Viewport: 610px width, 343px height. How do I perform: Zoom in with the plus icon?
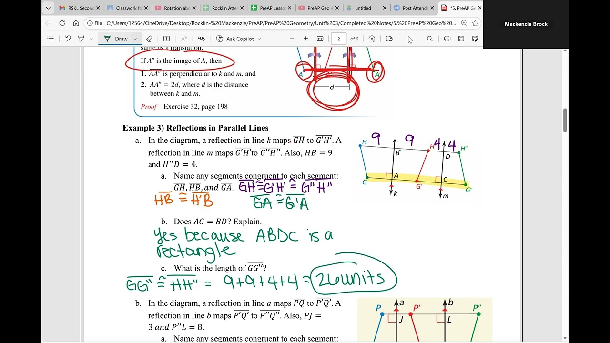[x=306, y=39]
